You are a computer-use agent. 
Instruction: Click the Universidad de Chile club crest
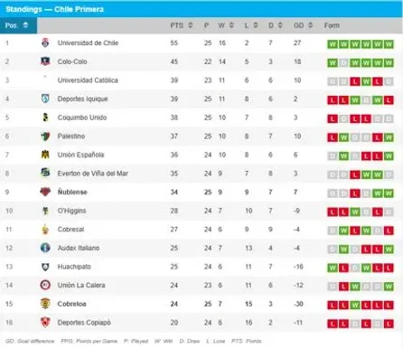(45, 42)
